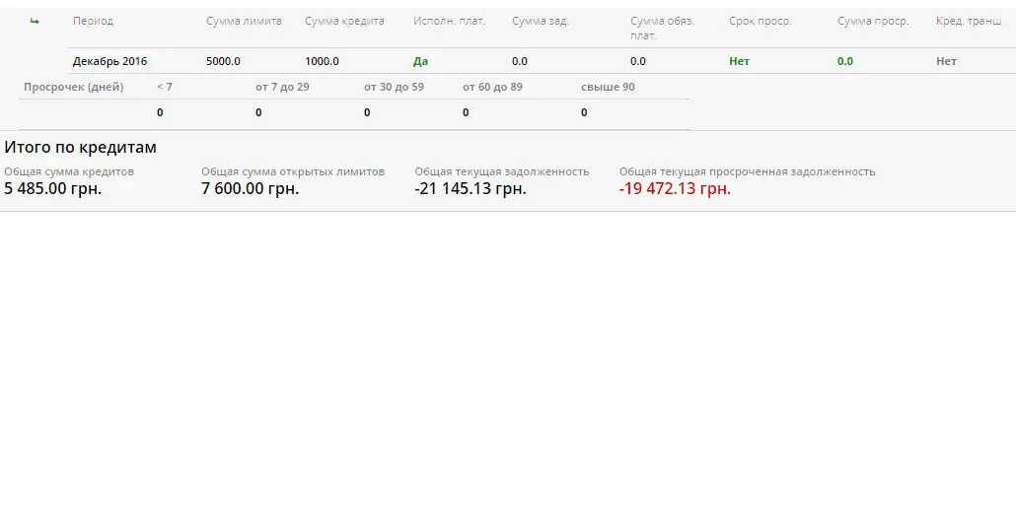The height and width of the screenshot is (532, 1016).
Task: Click the -21 145.13 грн. current debt value
Action: pyautogui.click(x=470, y=188)
